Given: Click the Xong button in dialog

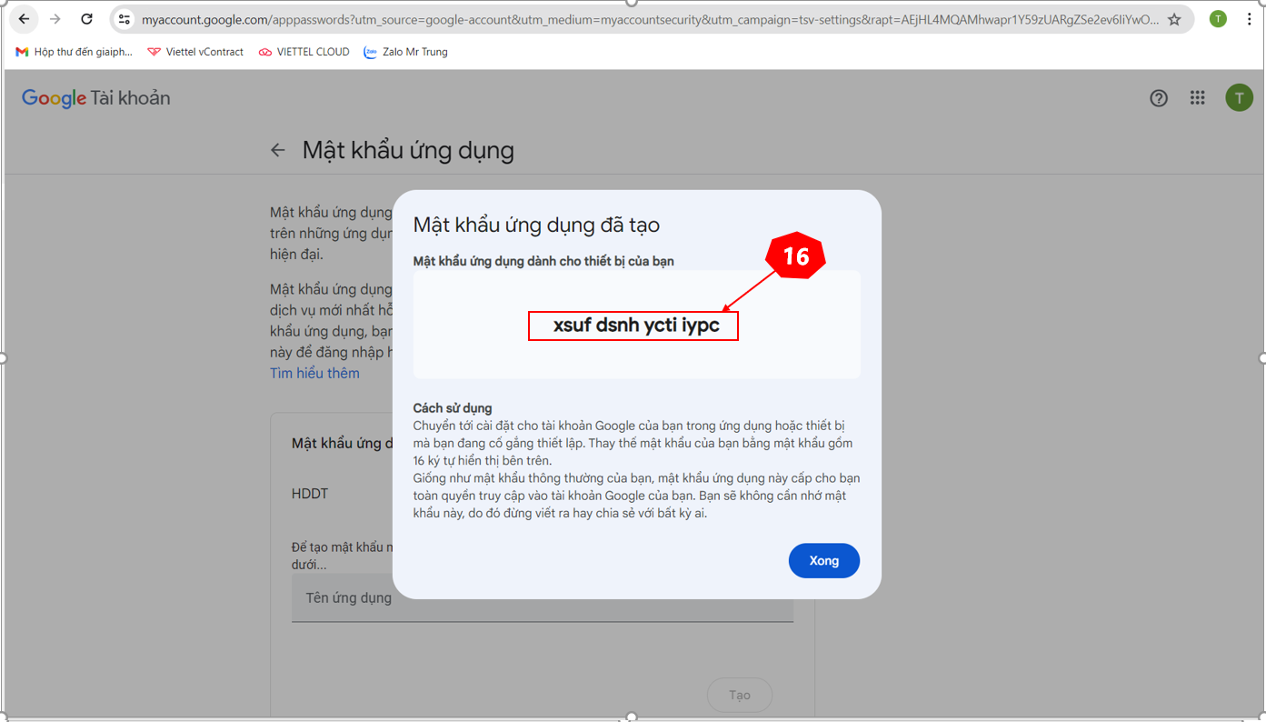Looking at the screenshot, I should coord(823,561).
